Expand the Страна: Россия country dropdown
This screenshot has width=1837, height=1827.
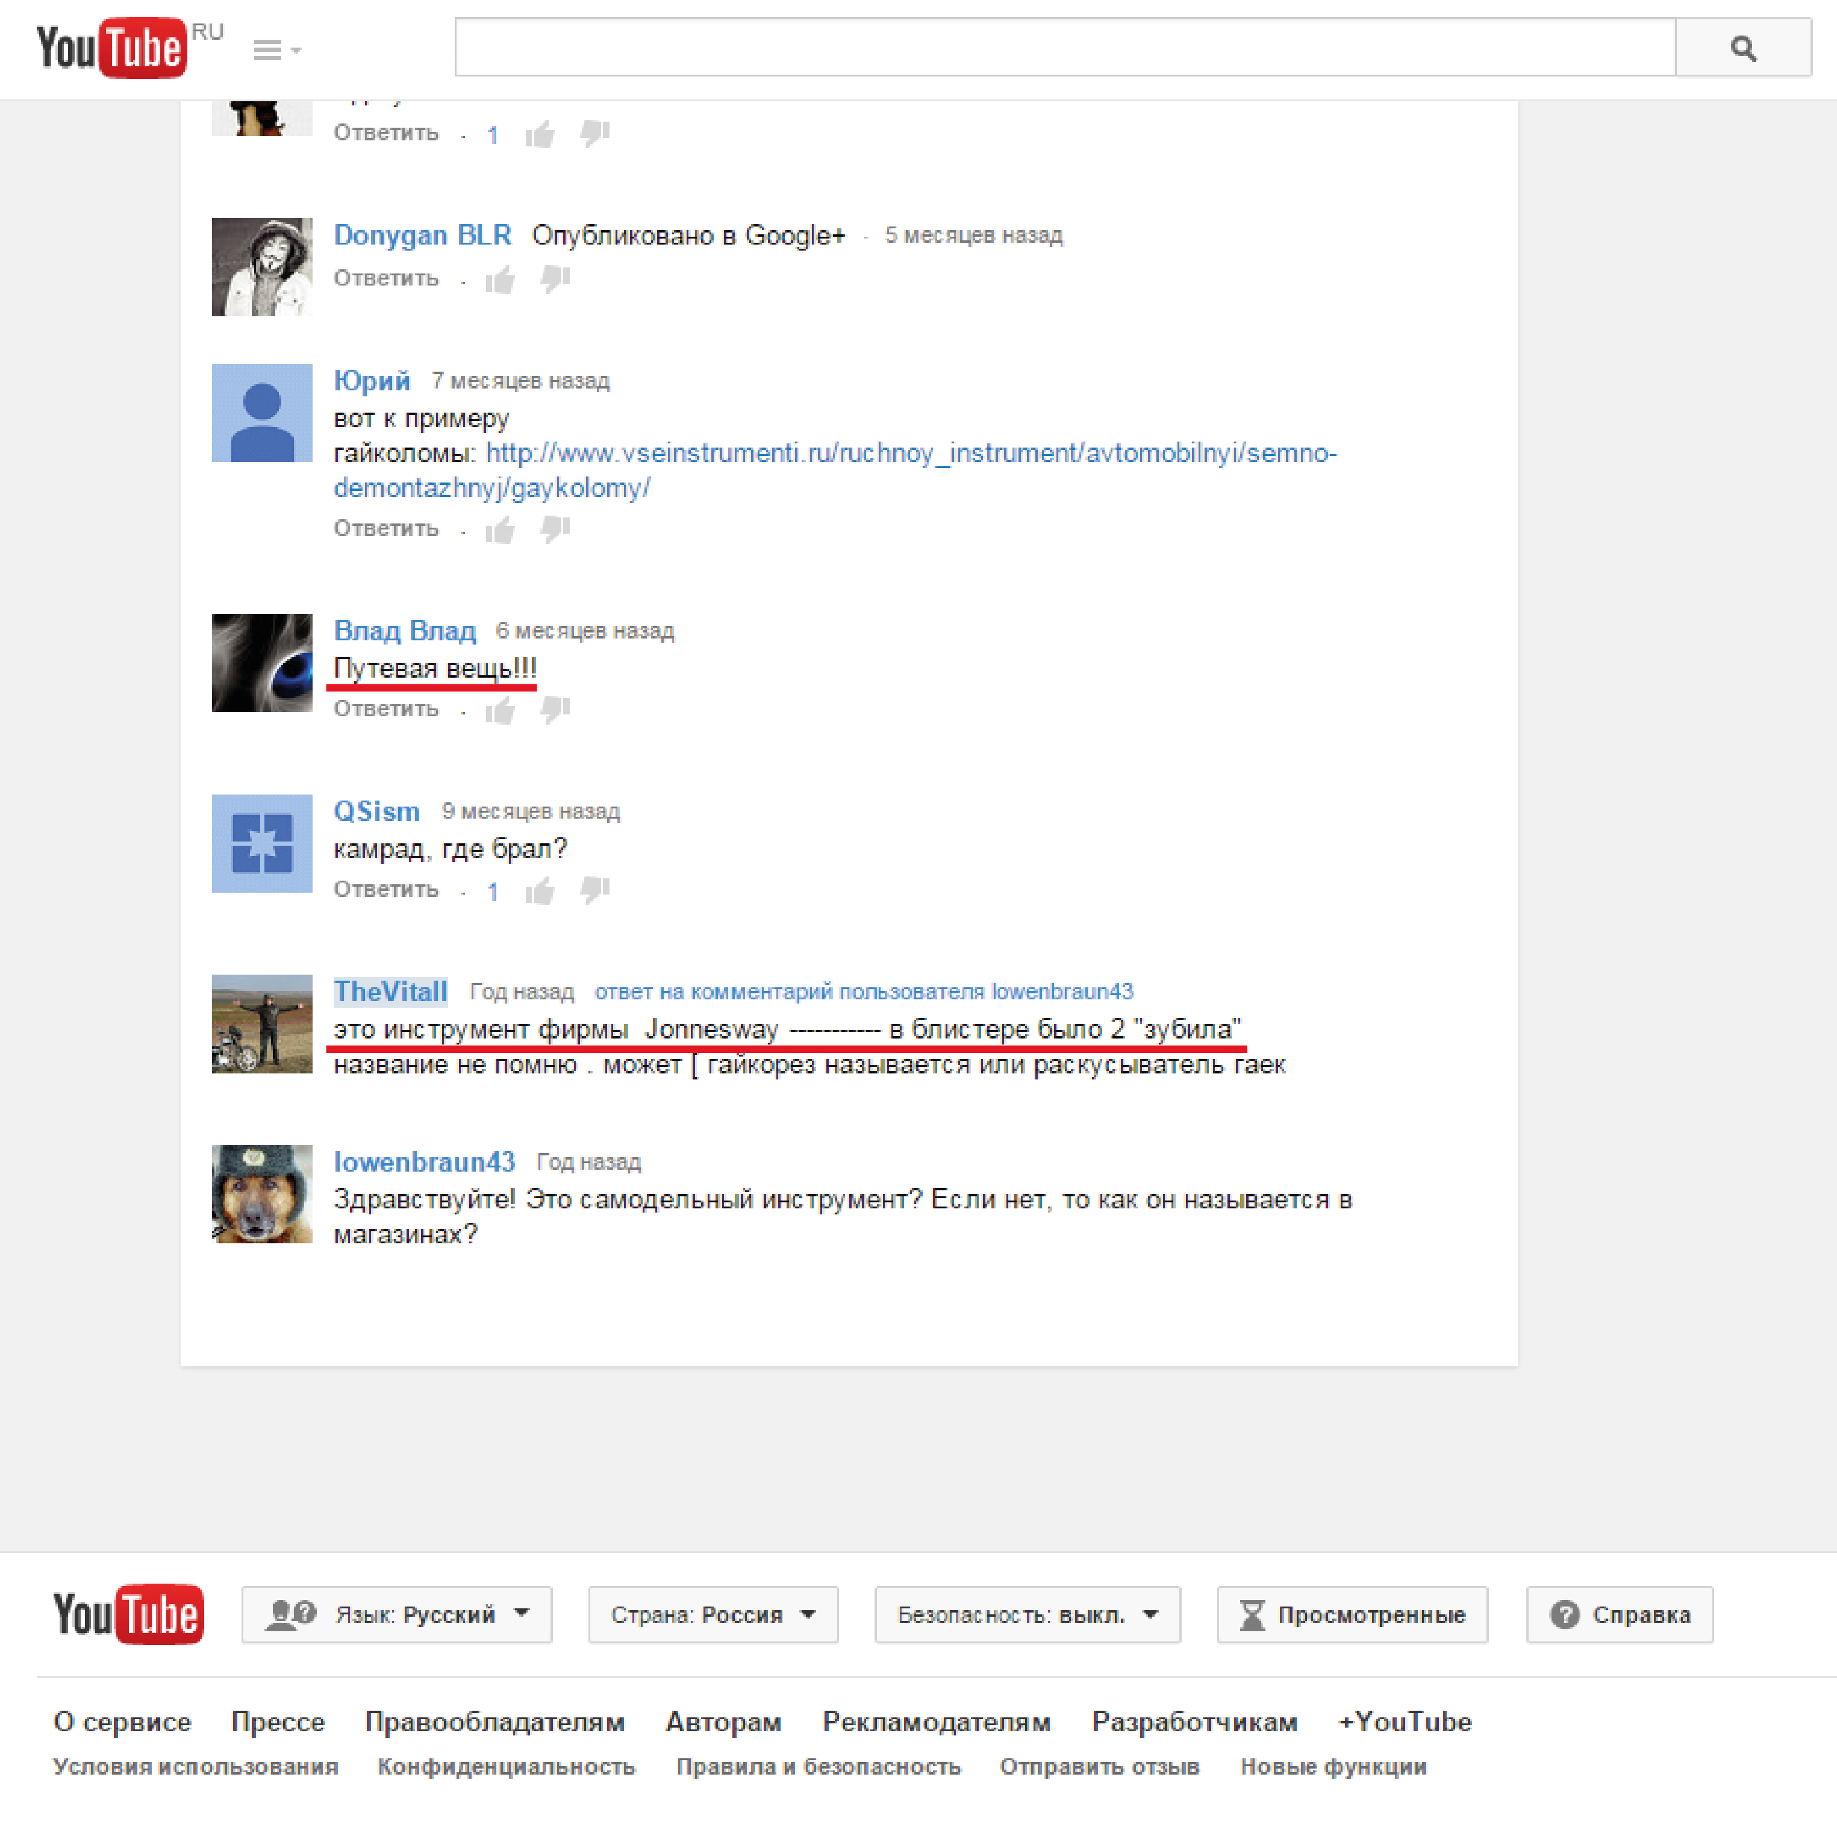(x=712, y=1614)
